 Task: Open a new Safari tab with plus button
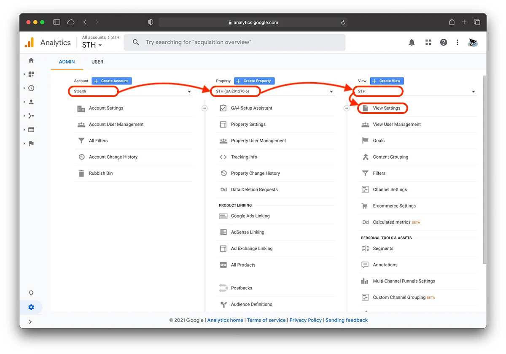point(464,22)
